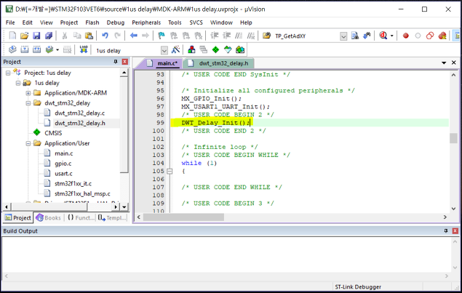Click the Batch Build icon
Screen dimensions: 462x293
tap(49, 49)
